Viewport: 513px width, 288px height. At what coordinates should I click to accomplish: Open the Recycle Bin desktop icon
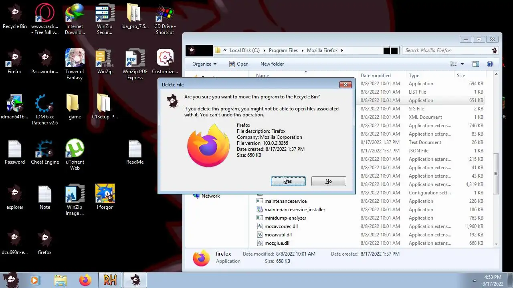pos(15,17)
